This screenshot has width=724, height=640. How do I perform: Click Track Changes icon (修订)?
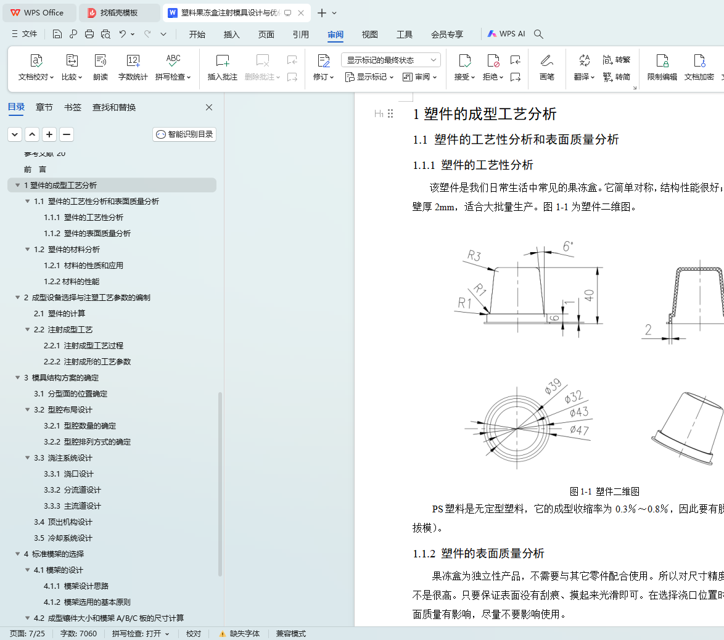323,67
